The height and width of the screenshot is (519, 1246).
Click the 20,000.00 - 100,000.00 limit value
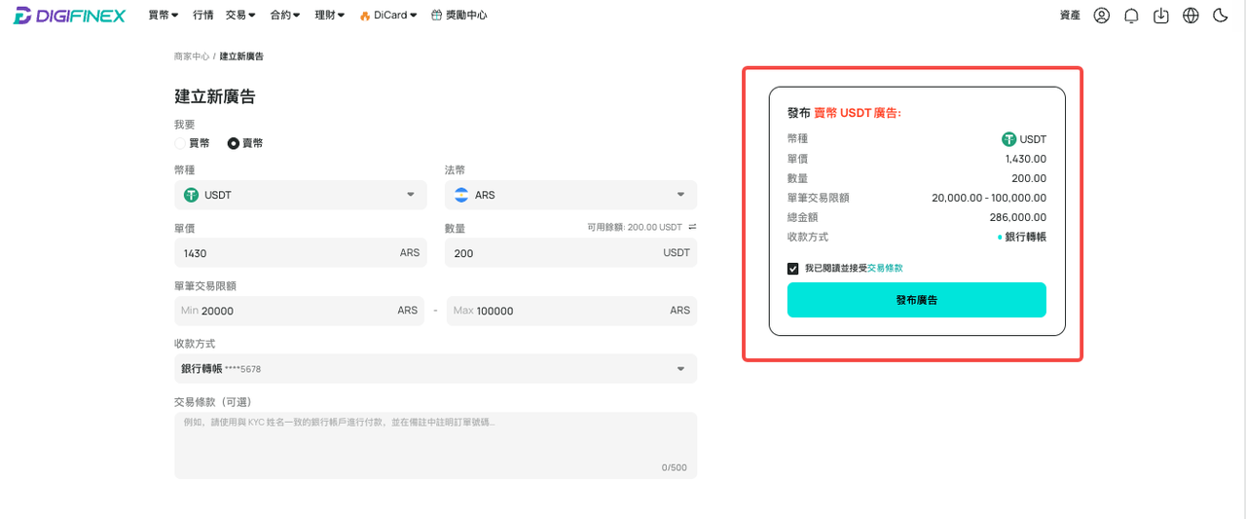[x=989, y=198]
